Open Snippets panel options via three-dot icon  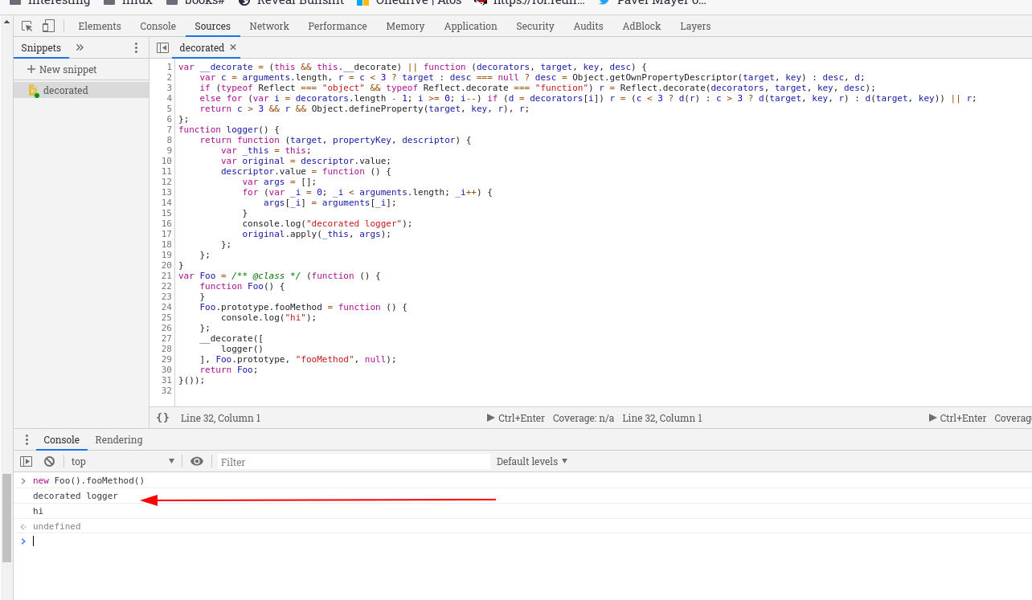click(x=135, y=47)
